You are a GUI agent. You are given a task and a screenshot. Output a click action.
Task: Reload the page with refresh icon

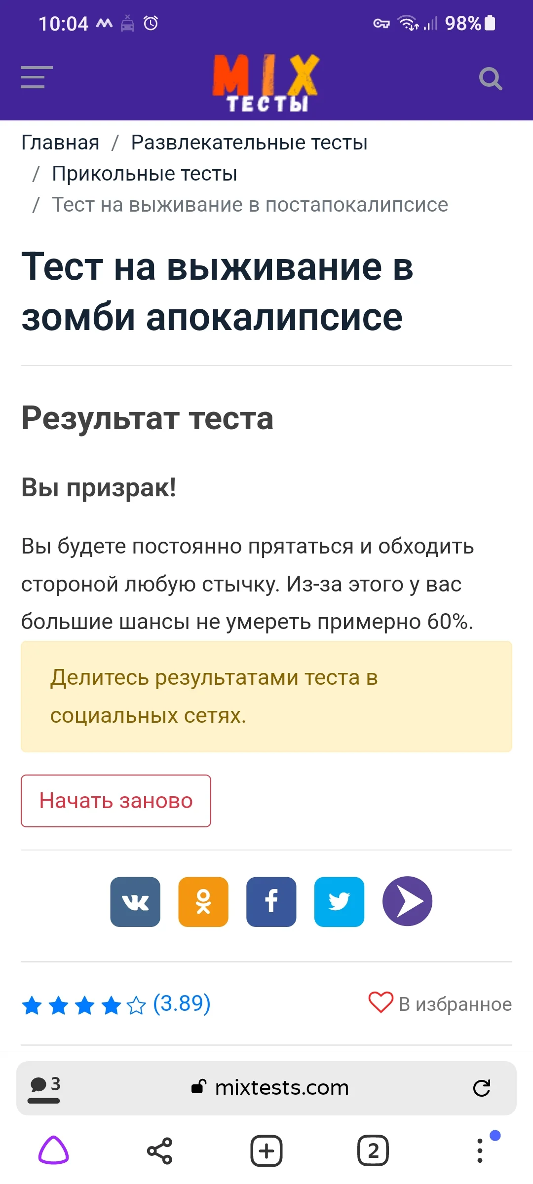[x=483, y=1088]
